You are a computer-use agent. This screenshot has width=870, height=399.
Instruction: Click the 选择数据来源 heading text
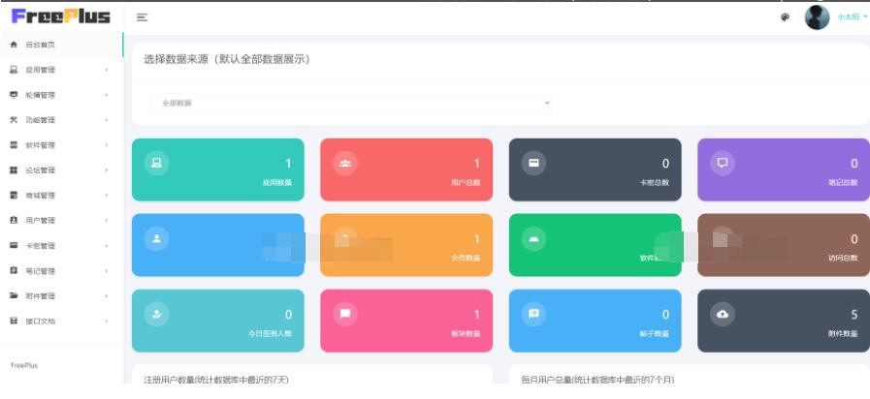tap(227, 59)
